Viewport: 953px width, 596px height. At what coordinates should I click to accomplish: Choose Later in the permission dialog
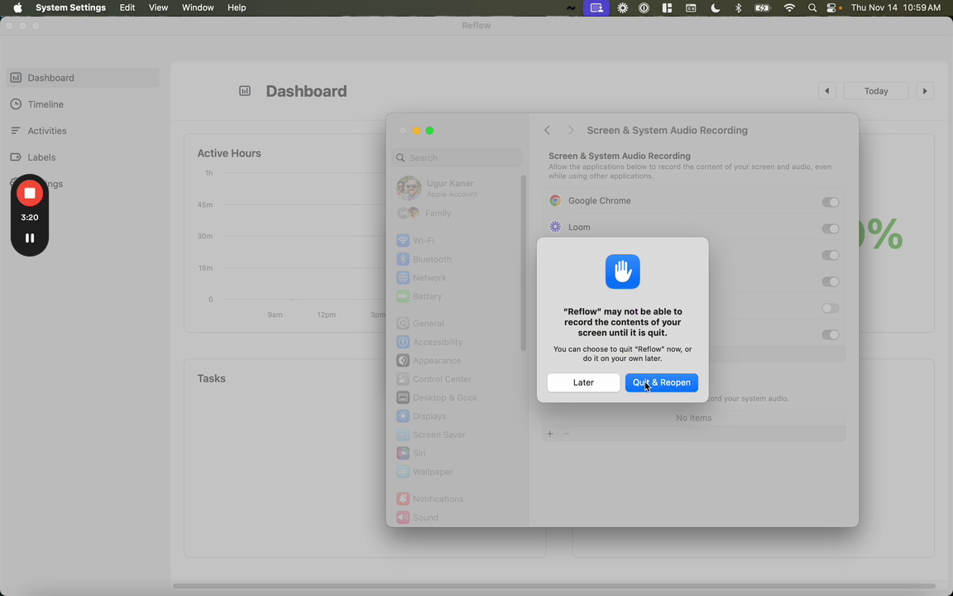tap(583, 382)
